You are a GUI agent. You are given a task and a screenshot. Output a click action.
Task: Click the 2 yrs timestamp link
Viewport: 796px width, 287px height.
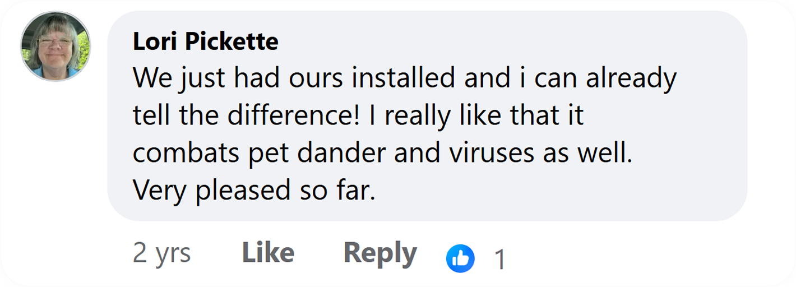coord(161,254)
